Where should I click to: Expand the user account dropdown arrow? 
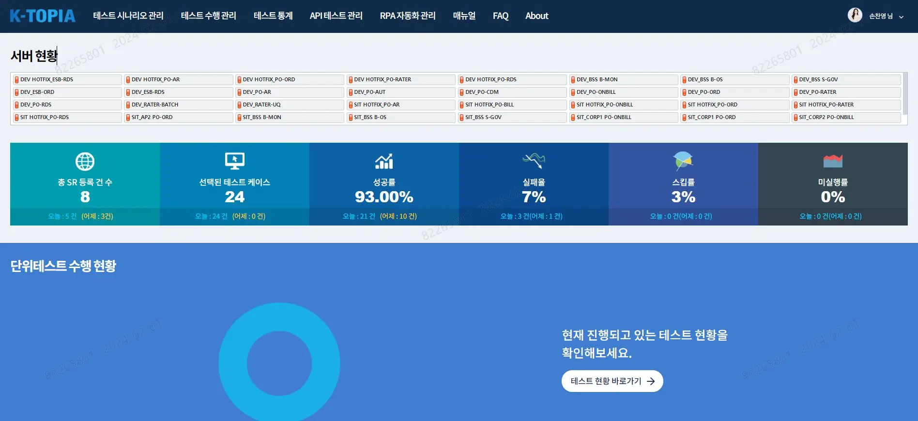pyautogui.click(x=901, y=16)
